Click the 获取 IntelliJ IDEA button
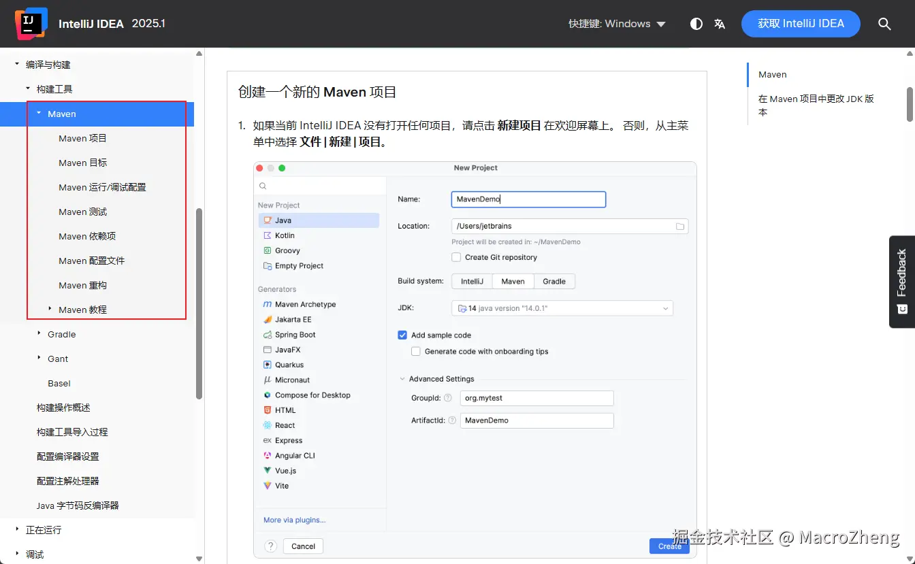The width and height of the screenshot is (915, 564). coord(801,24)
